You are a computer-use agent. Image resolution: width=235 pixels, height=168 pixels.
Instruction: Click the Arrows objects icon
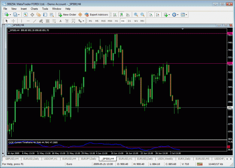pyautogui.click(x=80, y=21)
